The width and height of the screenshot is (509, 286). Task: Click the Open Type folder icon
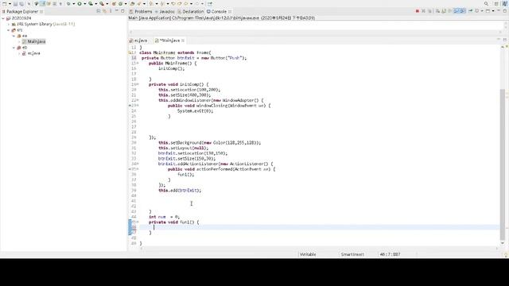(133, 3)
